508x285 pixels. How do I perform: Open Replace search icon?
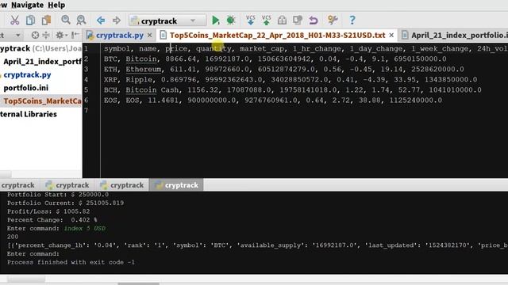coord(81,21)
